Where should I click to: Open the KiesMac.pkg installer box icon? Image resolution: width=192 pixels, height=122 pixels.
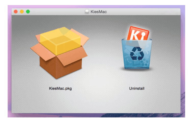coord(60,53)
